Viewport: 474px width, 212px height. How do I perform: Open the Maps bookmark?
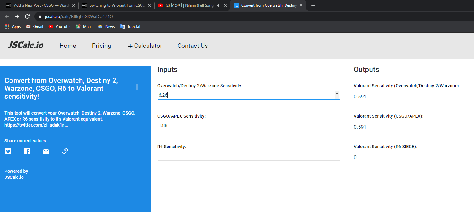[84, 27]
